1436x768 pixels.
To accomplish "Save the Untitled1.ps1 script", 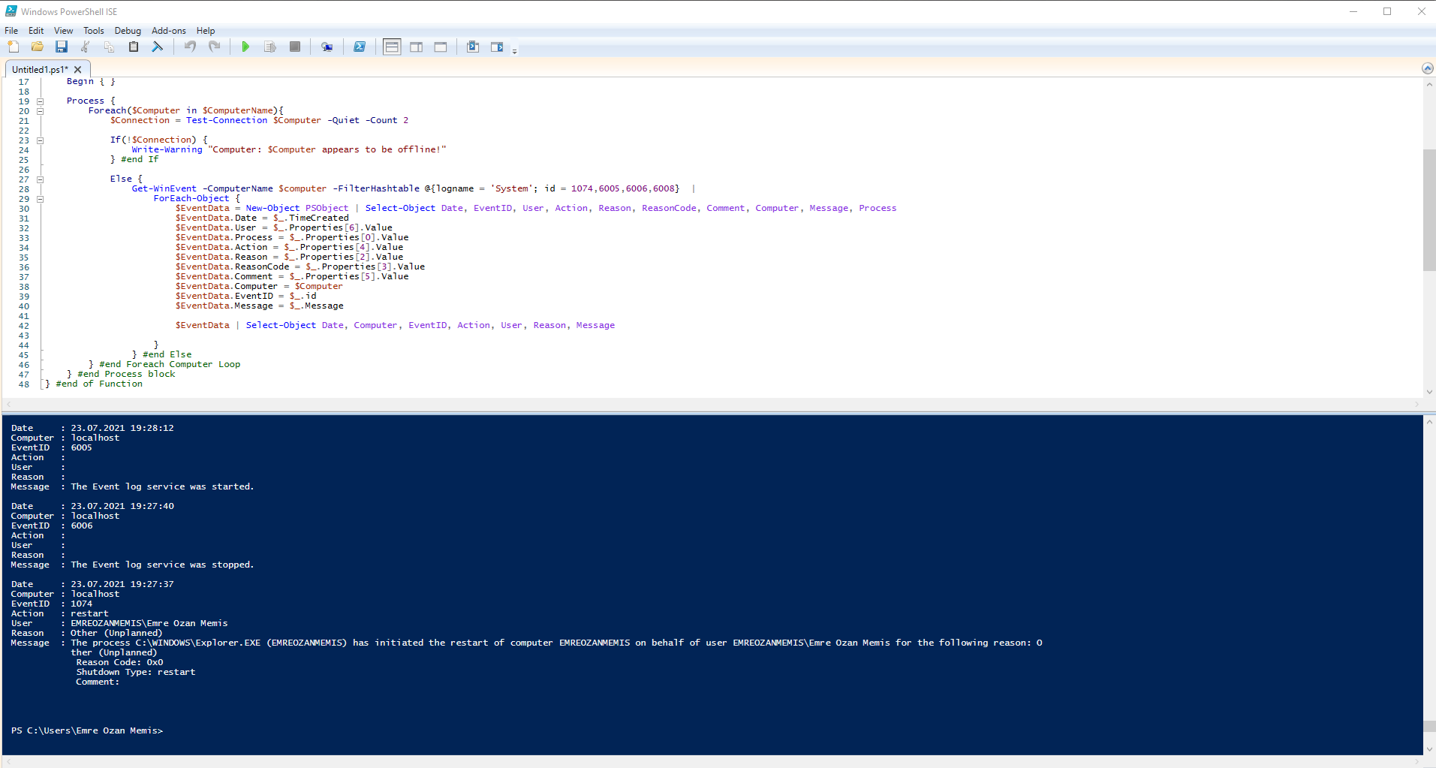I will (x=62, y=47).
